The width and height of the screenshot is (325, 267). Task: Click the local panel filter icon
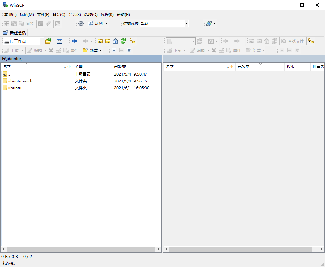pyautogui.click(x=60, y=41)
